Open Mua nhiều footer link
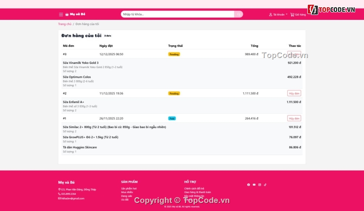The height and width of the screenshot is (211, 364). [127, 192]
